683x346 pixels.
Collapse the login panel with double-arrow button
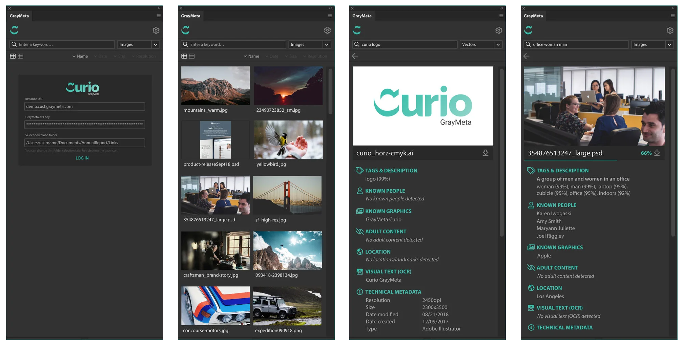click(159, 8)
